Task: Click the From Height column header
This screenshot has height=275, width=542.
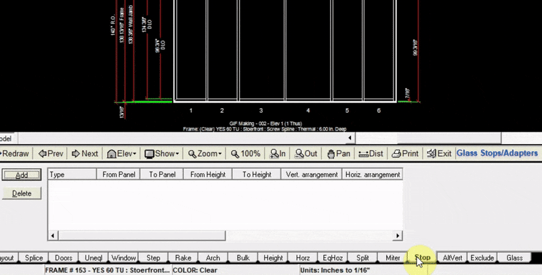Action: click(208, 175)
